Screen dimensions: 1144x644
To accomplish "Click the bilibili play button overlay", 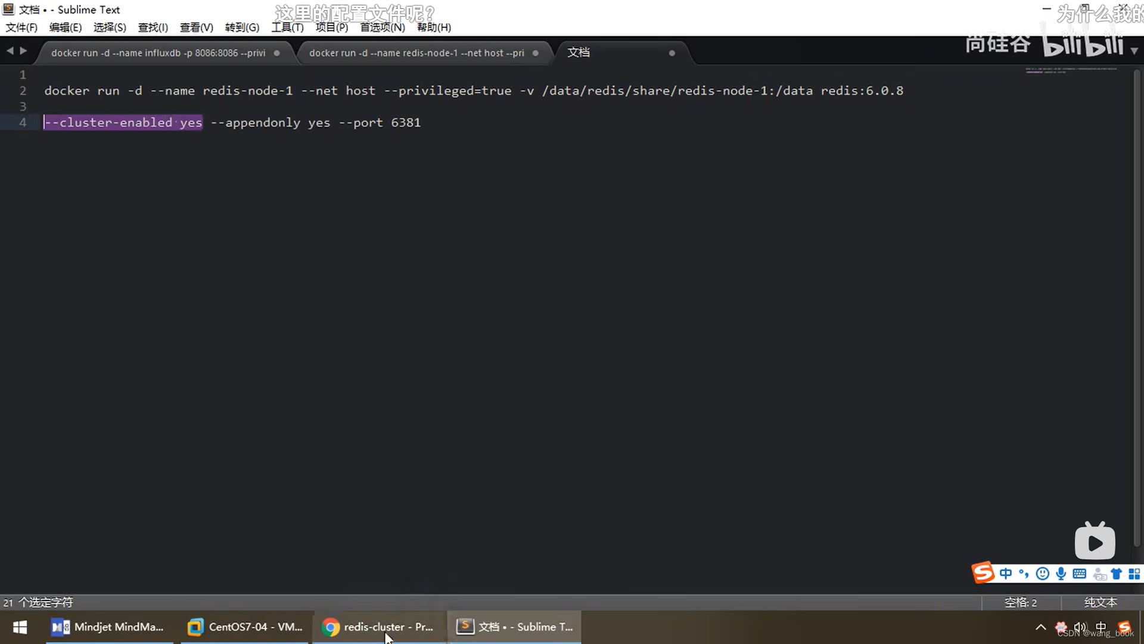I will click(x=1095, y=542).
